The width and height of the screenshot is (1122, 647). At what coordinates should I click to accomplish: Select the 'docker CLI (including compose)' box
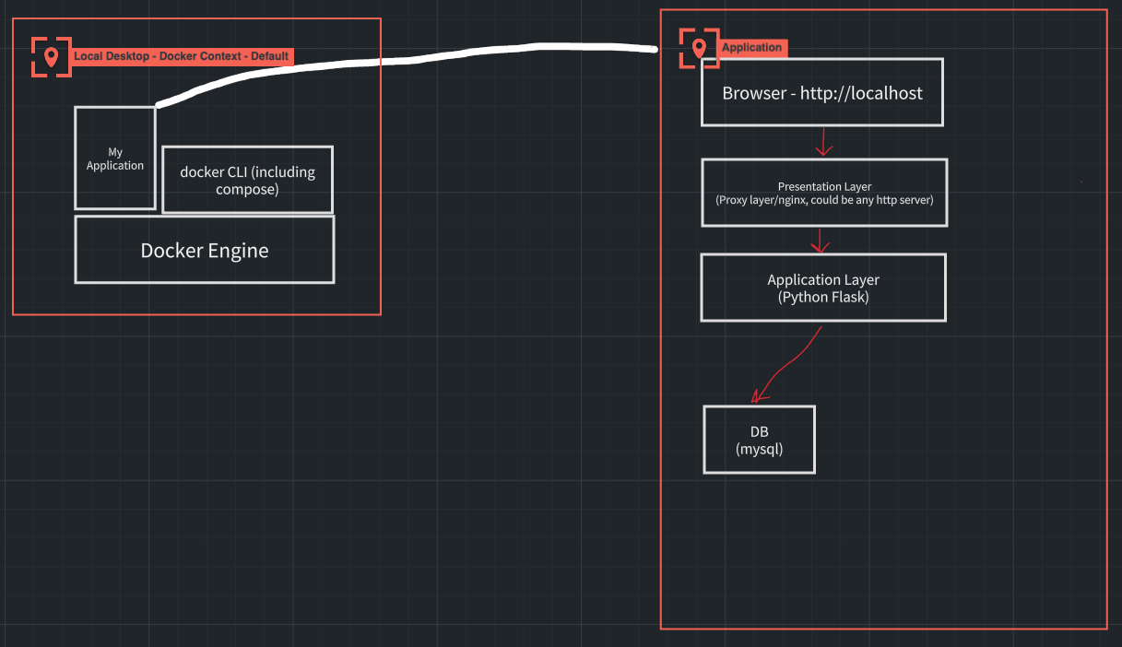(x=247, y=180)
